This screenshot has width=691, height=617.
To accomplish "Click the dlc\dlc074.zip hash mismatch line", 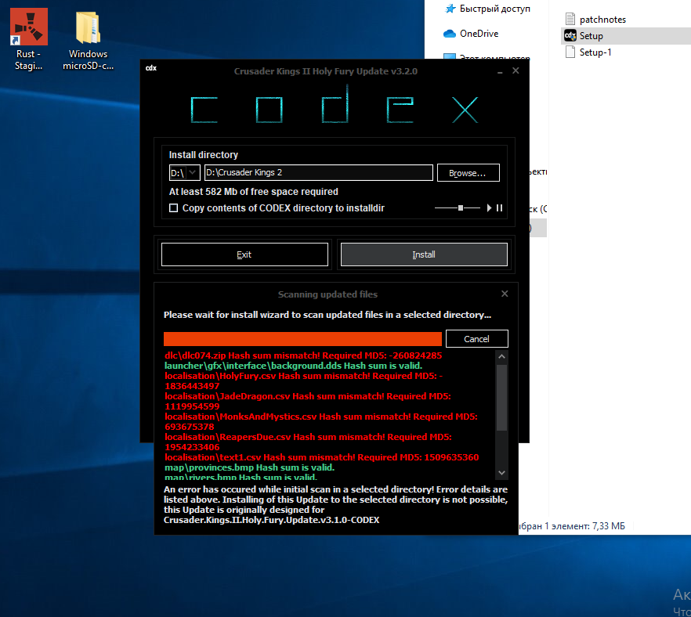I will (x=303, y=355).
